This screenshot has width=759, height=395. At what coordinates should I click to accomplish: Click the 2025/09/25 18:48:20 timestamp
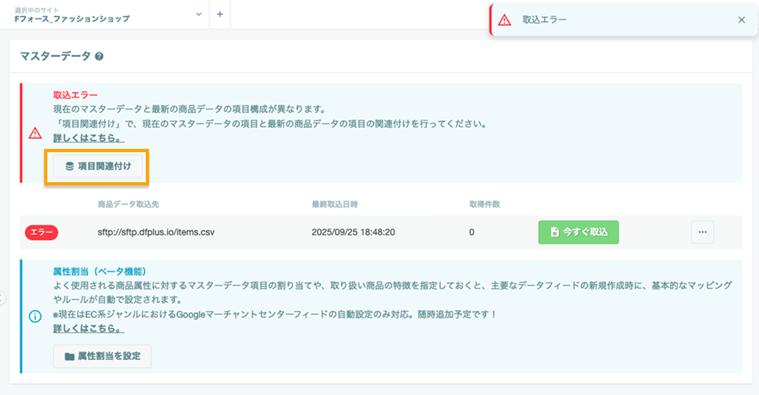(353, 233)
